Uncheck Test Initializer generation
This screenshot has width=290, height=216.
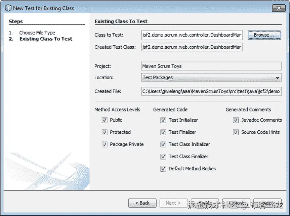coord(163,120)
